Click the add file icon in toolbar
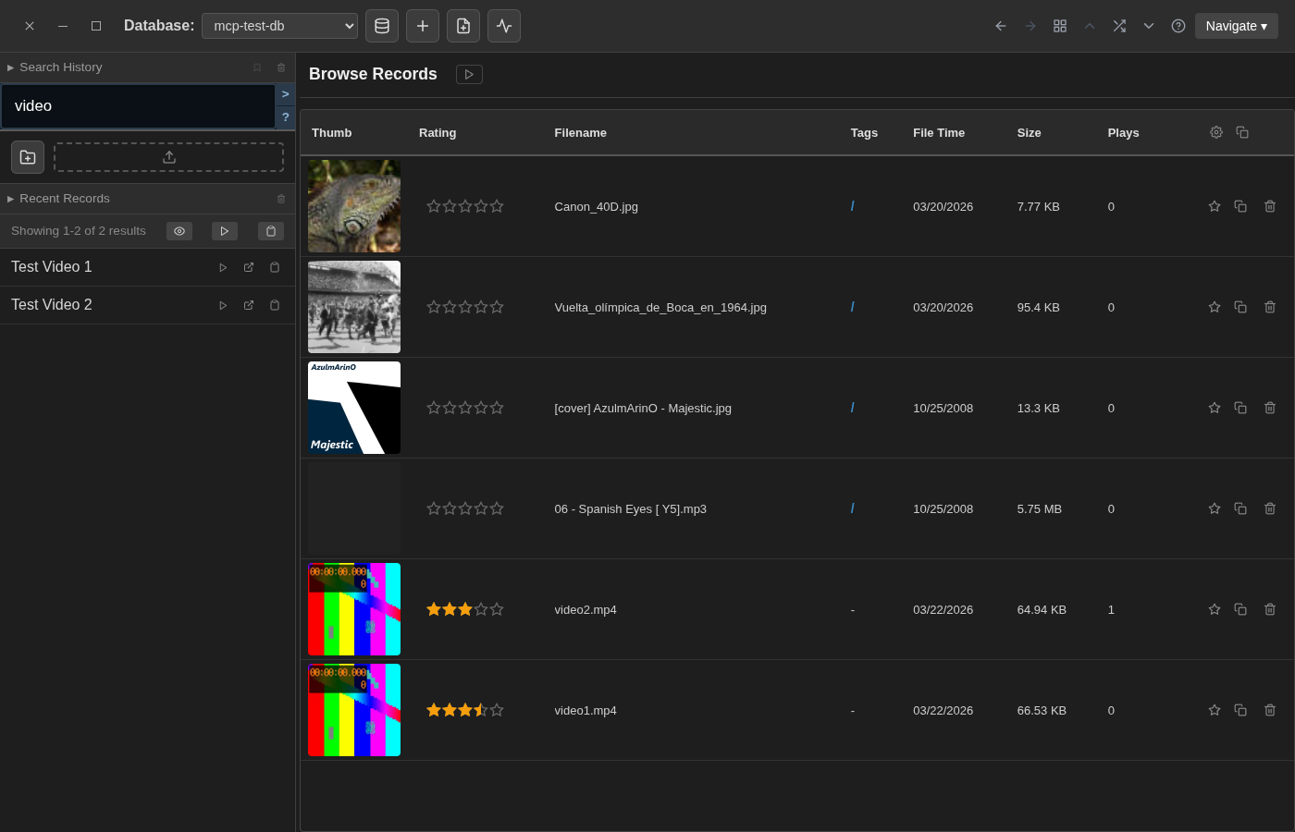This screenshot has width=1295, height=832. coord(463,26)
